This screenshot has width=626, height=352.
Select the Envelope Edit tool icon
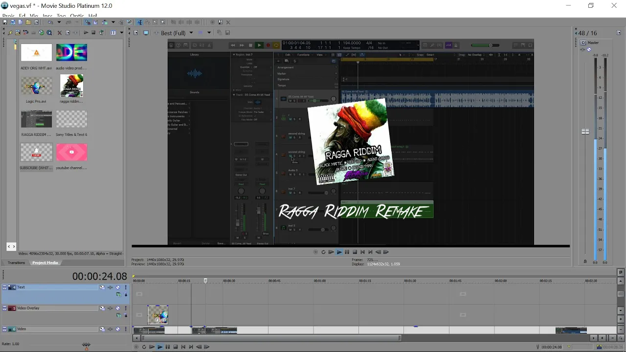[147, 22]
